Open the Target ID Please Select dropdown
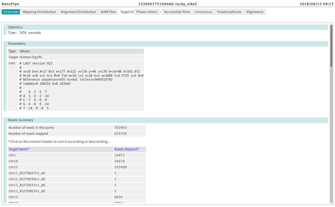The image size is (335, 207). (x=147, y=12)
